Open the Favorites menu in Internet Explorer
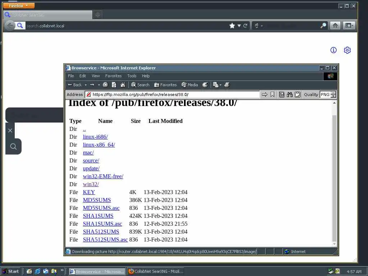 113,76
